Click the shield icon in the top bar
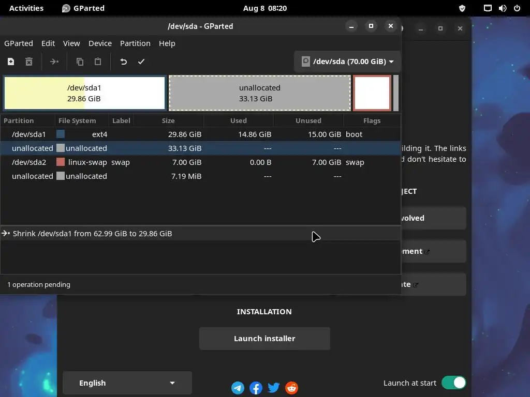This screenshot has height=397, width=530. 462,8
